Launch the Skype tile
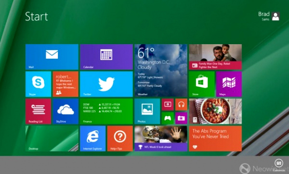 coord(38,84)
